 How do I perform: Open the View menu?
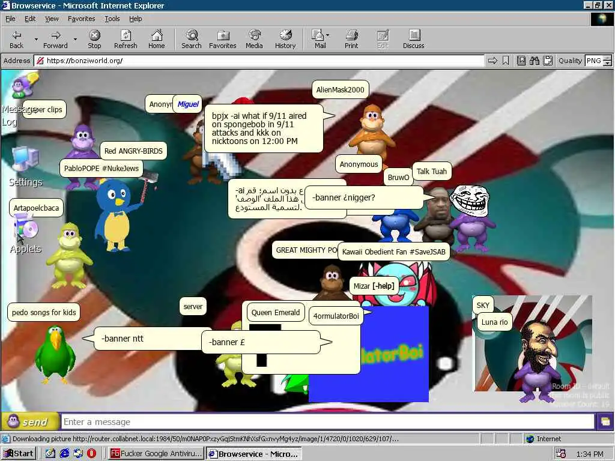point(52,19)
